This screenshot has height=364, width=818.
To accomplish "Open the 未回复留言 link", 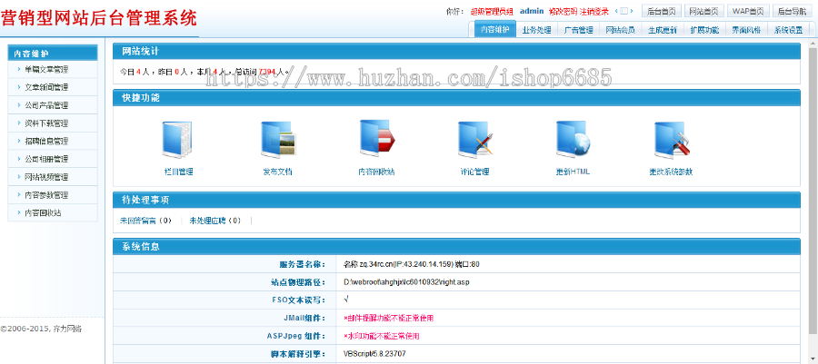I will pyautogui.click(x=140, y=221).
